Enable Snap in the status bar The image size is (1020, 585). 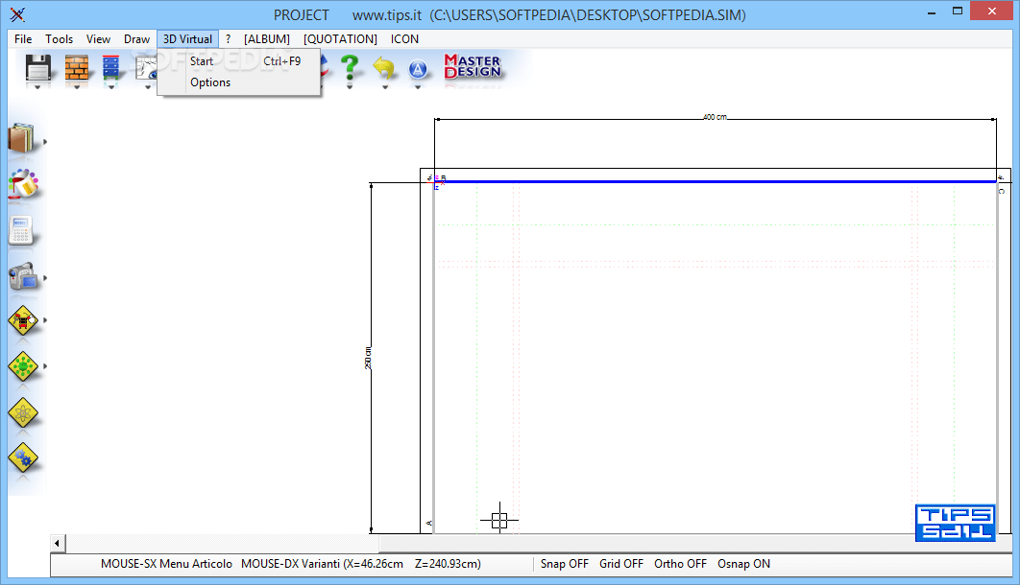click(x=564, y=564)
